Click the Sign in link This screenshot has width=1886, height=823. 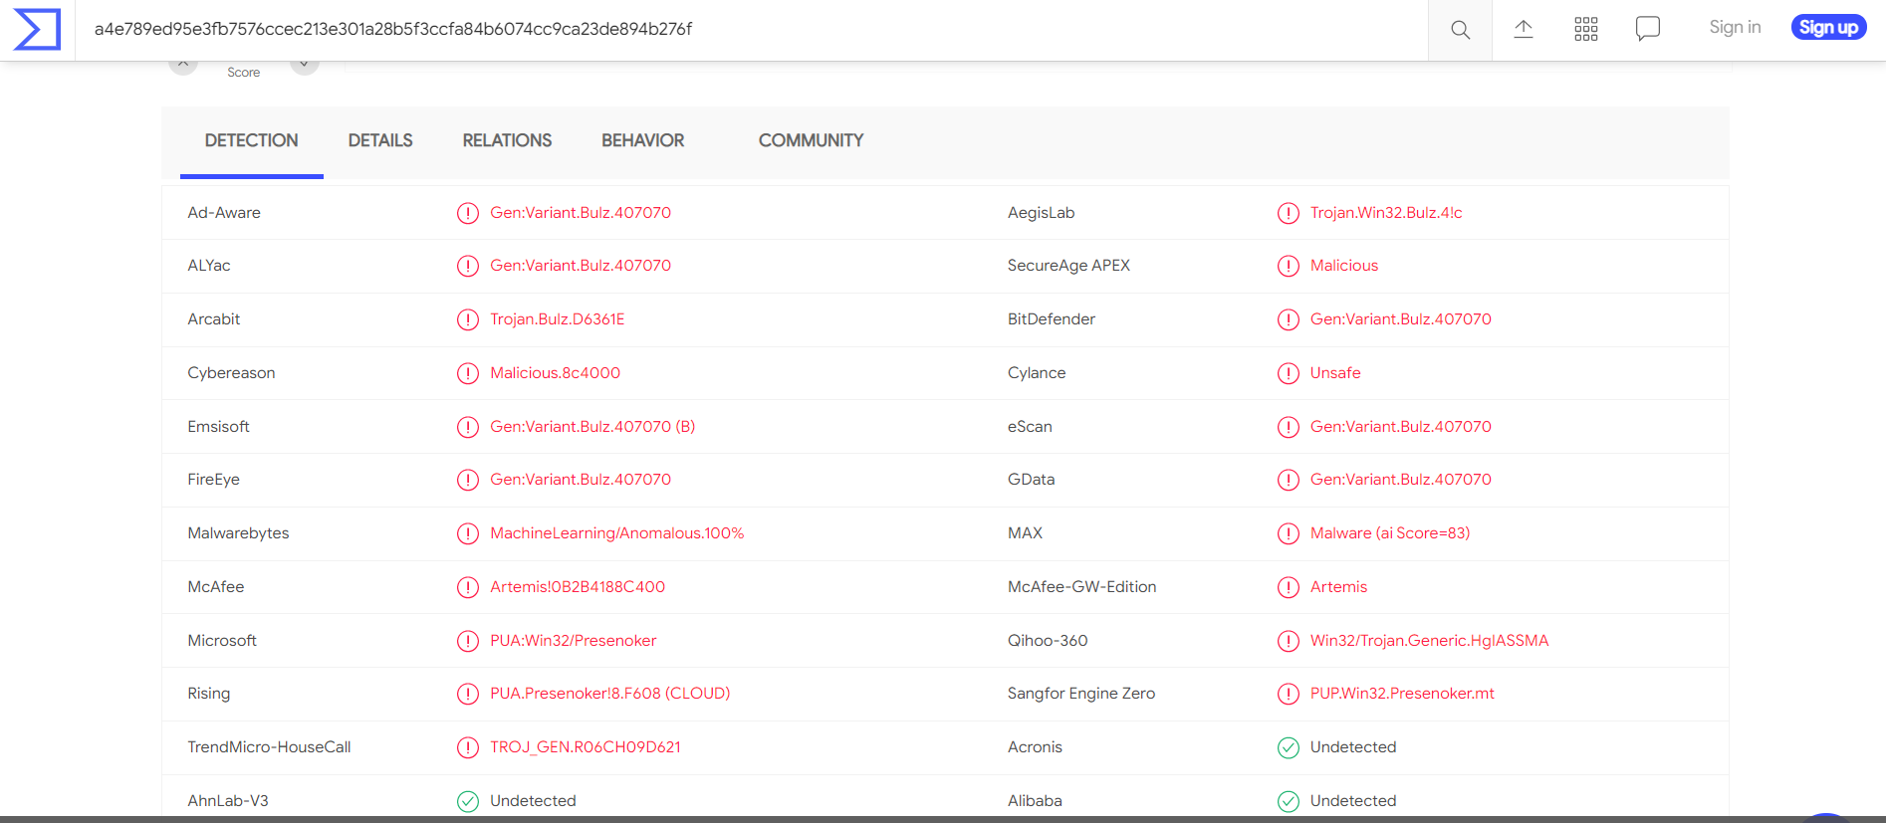click(x=1735, y=28)
